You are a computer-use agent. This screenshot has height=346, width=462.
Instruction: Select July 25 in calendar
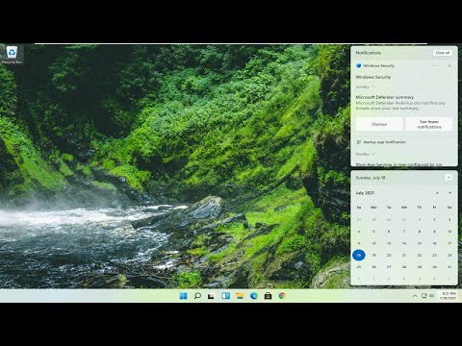(359, 267)
